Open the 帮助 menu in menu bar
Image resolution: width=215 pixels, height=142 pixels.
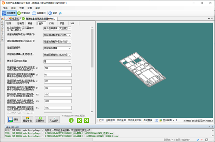tap(38, 8)
